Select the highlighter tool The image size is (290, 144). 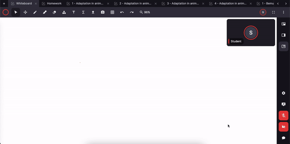45,12
